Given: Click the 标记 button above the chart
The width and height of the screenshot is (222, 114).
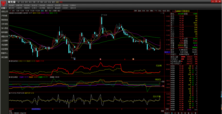Looking at the screenshot, I should (x=160, y=11).
